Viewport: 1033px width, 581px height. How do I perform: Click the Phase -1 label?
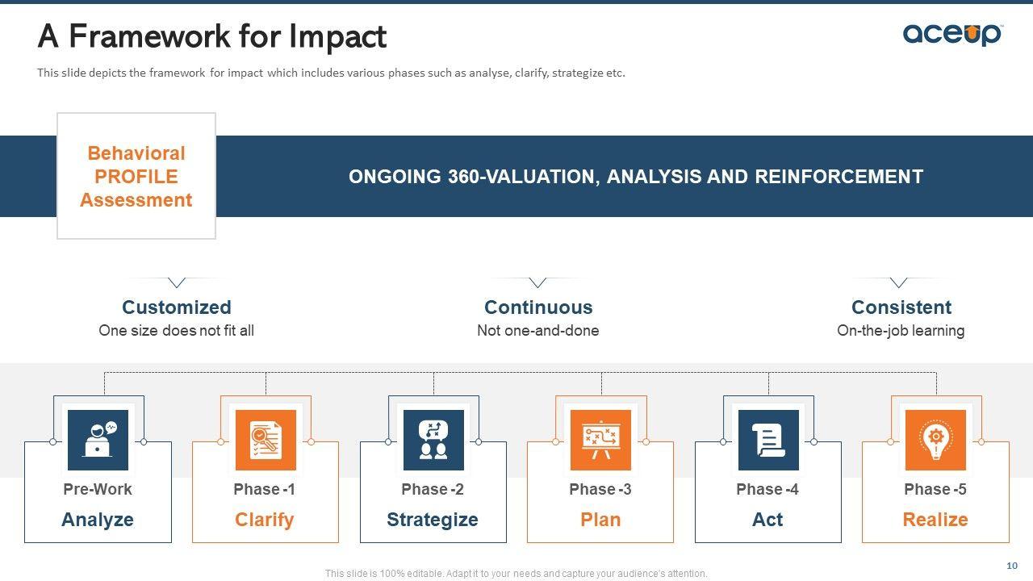[265, 489]
